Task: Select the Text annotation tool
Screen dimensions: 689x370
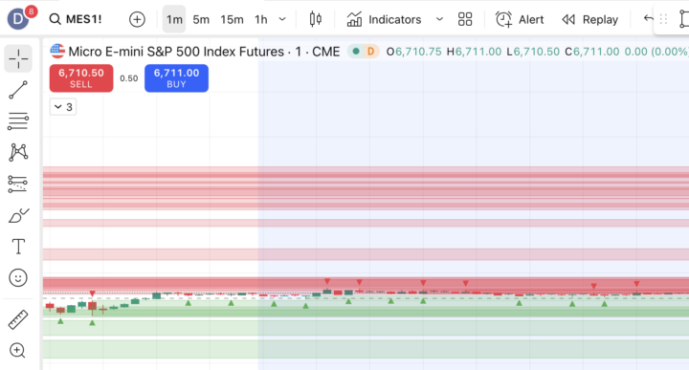Action: [18, 247]
